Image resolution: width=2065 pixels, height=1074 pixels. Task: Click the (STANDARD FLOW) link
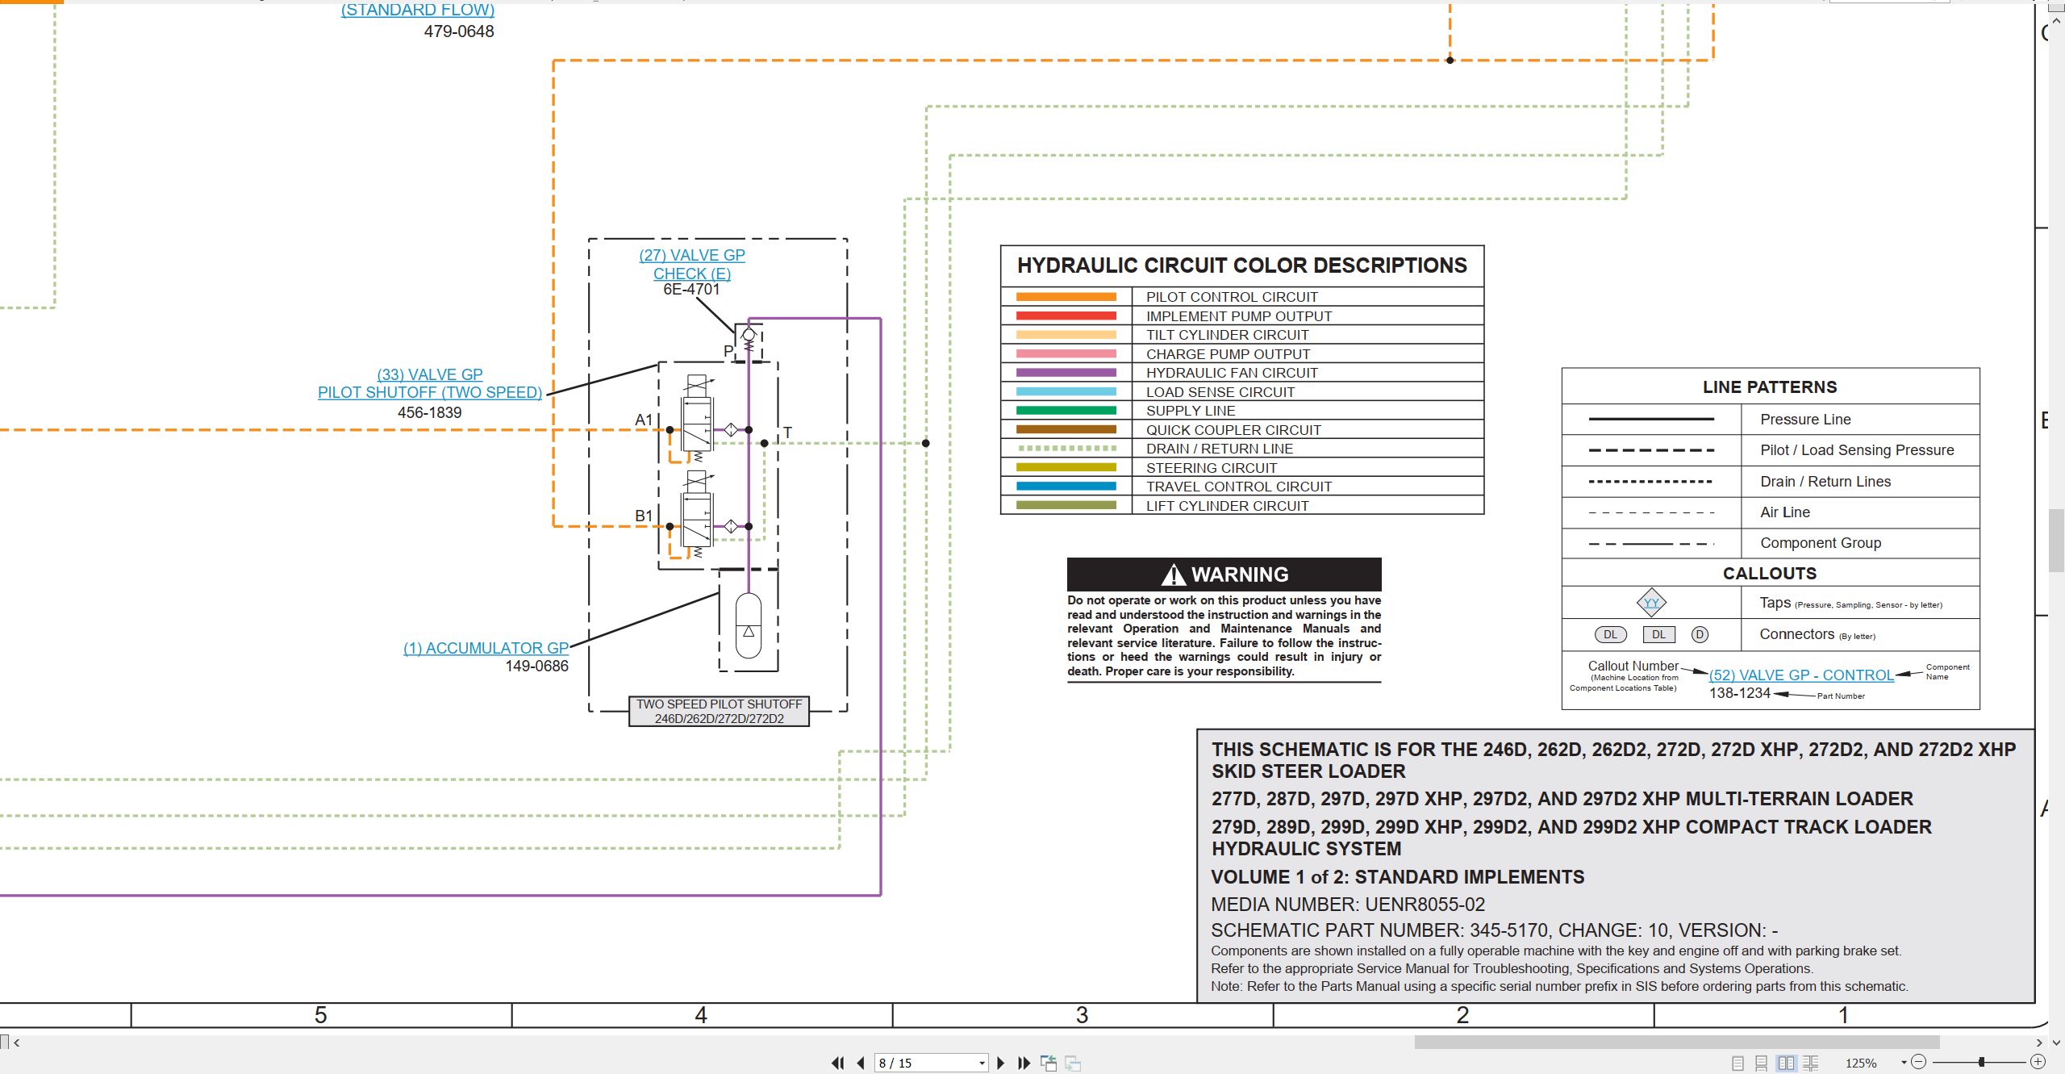(x=418, y=10)
